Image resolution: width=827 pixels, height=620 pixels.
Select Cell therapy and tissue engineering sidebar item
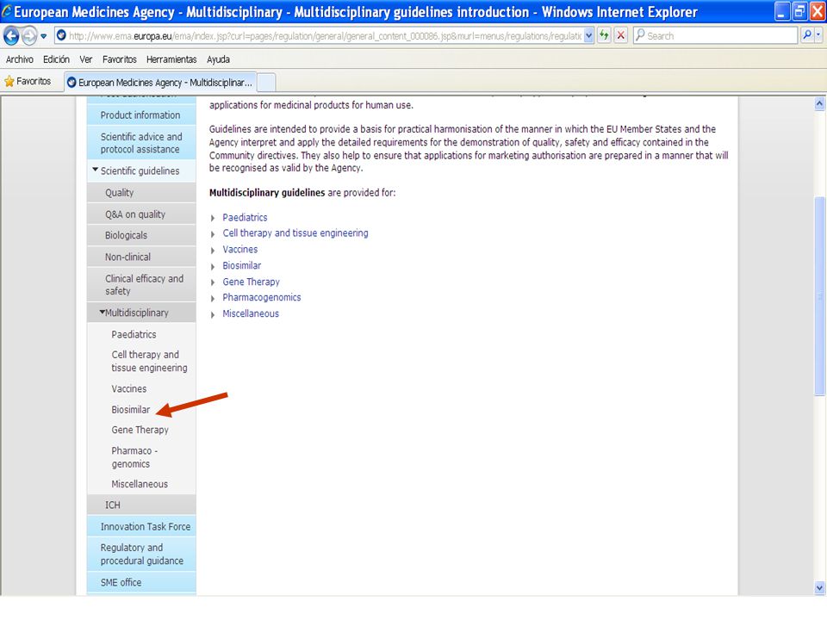point(149,361)
